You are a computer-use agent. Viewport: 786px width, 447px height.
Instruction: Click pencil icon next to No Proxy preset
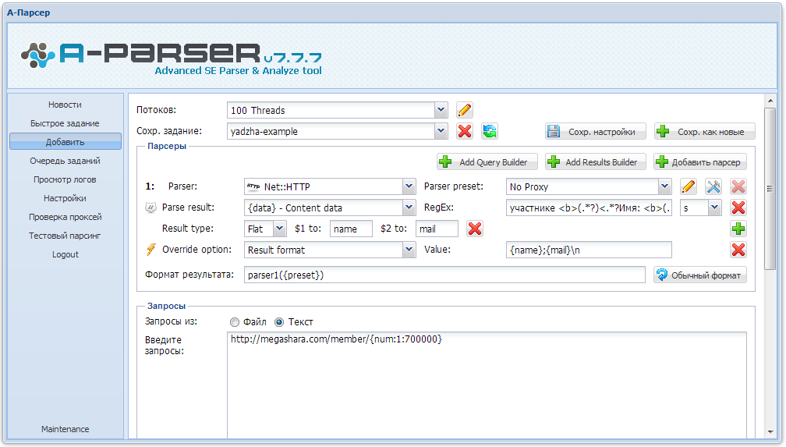pyautogui.click(x=689, y=186)
